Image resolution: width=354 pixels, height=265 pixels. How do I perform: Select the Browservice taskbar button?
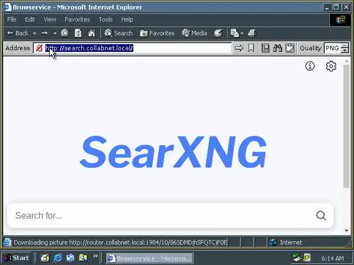[149, 258]
